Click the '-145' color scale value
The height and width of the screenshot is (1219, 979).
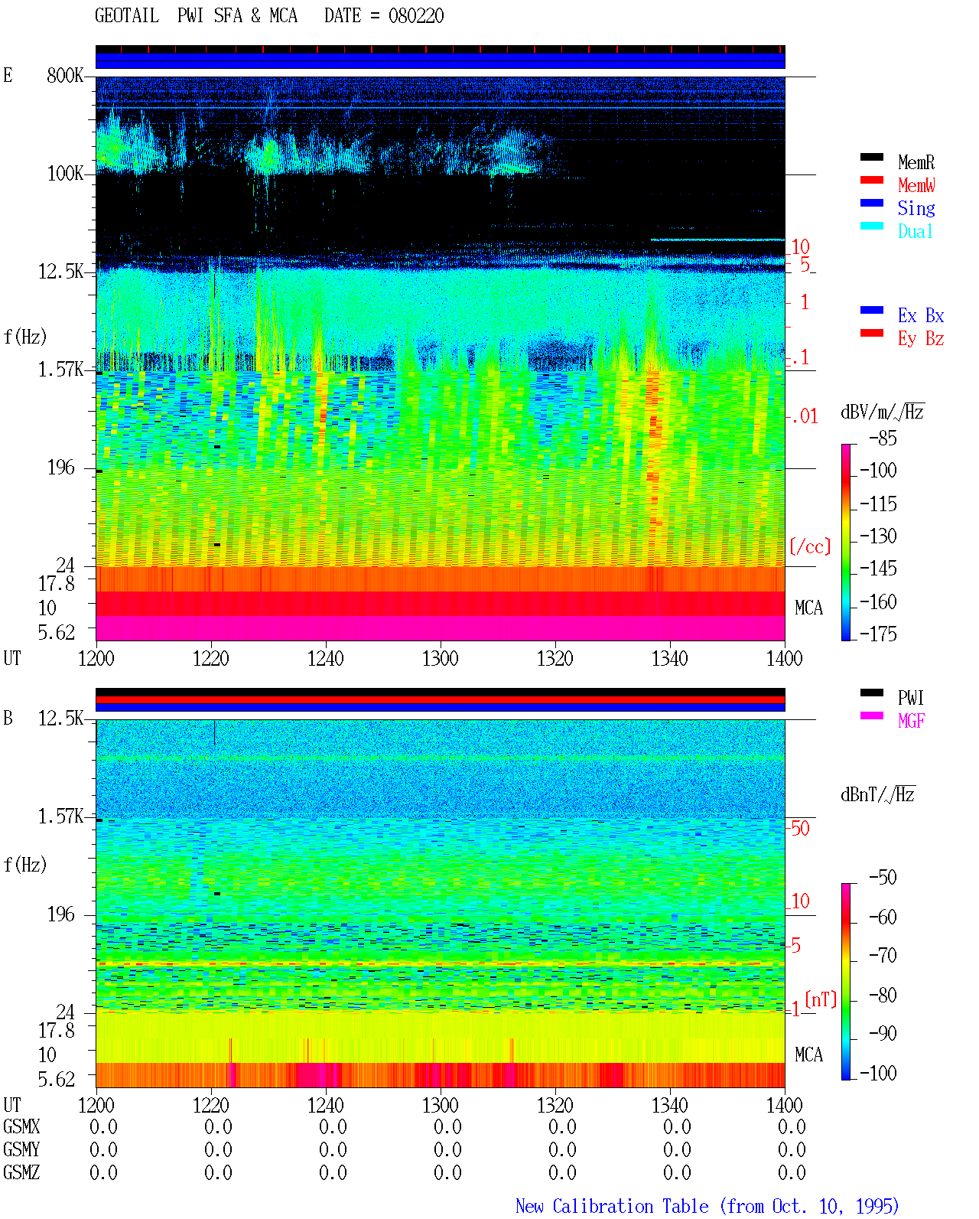point(878,568)
